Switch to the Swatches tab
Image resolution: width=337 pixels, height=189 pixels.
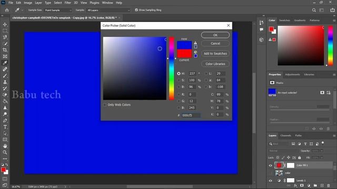click(x=284, y=20)
